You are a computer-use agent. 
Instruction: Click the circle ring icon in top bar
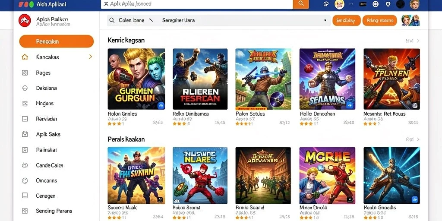376,4
